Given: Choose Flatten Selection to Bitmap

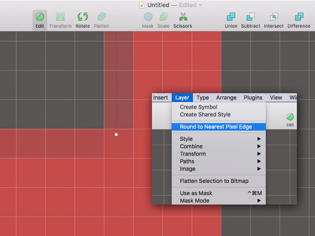Looking at the screenshot, I should tap(219, 181).
